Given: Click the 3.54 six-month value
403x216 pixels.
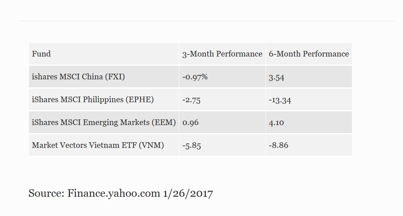Looking at the screenshot, I should [276, 77].
